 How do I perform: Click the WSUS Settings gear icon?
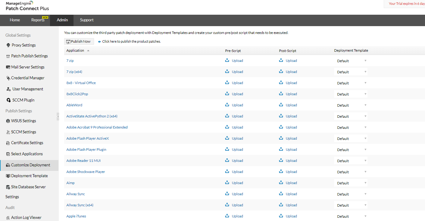(x=8, y=121)
